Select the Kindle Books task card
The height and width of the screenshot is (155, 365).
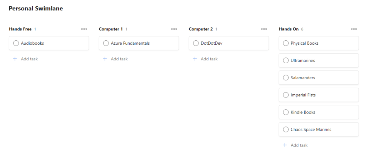pyautogui.click(x=321, y=112)
